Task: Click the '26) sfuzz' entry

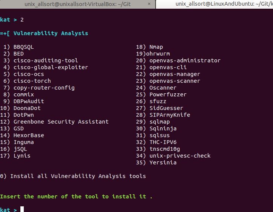Action: point(151,101)
